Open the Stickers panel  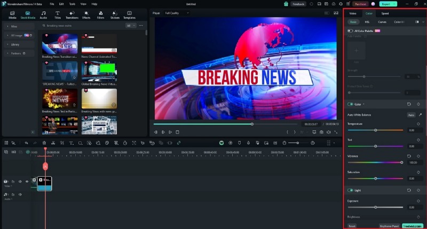(x=115, y=15)
